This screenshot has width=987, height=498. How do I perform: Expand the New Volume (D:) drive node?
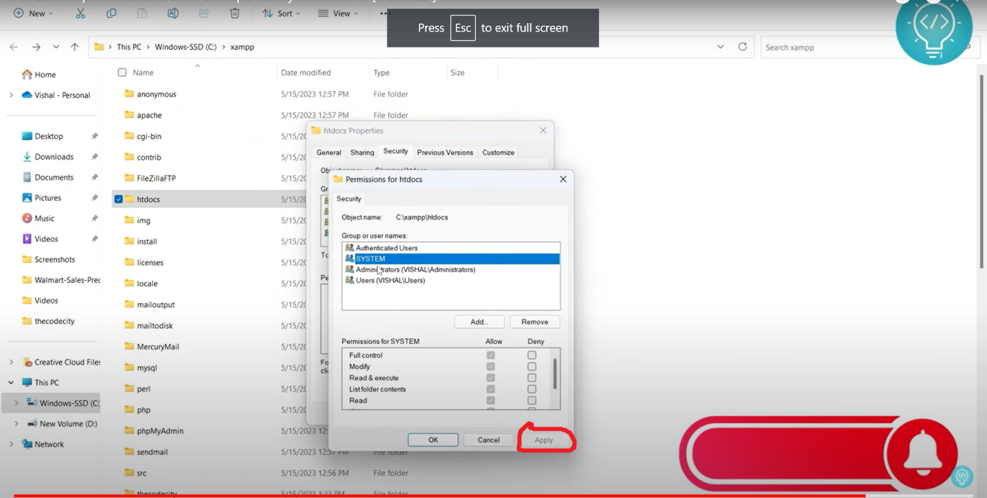(x=16, y=424)
